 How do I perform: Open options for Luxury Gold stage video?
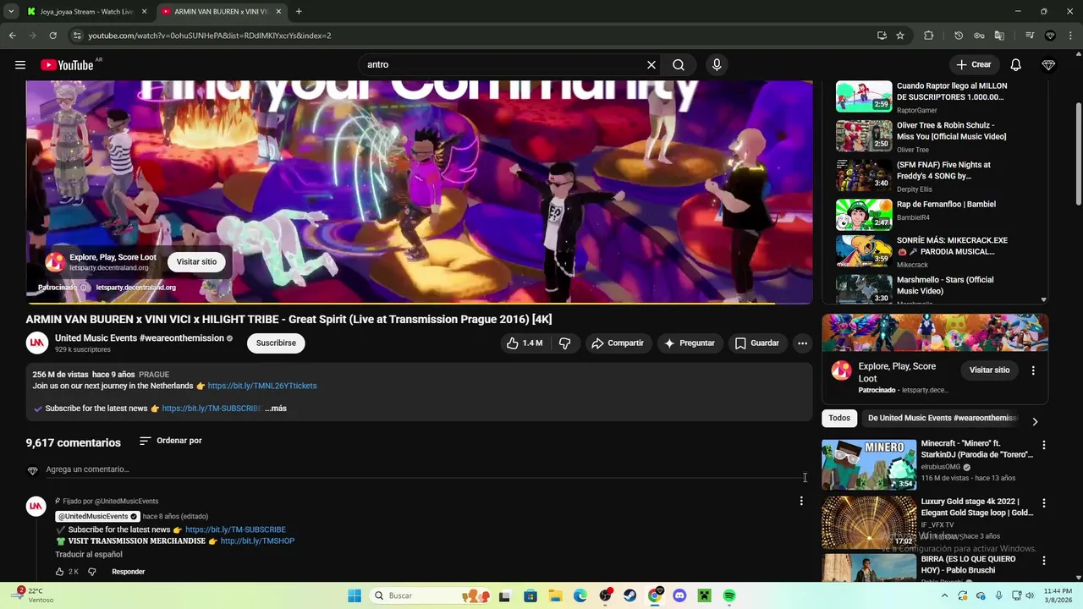[x=1044, y=503]
